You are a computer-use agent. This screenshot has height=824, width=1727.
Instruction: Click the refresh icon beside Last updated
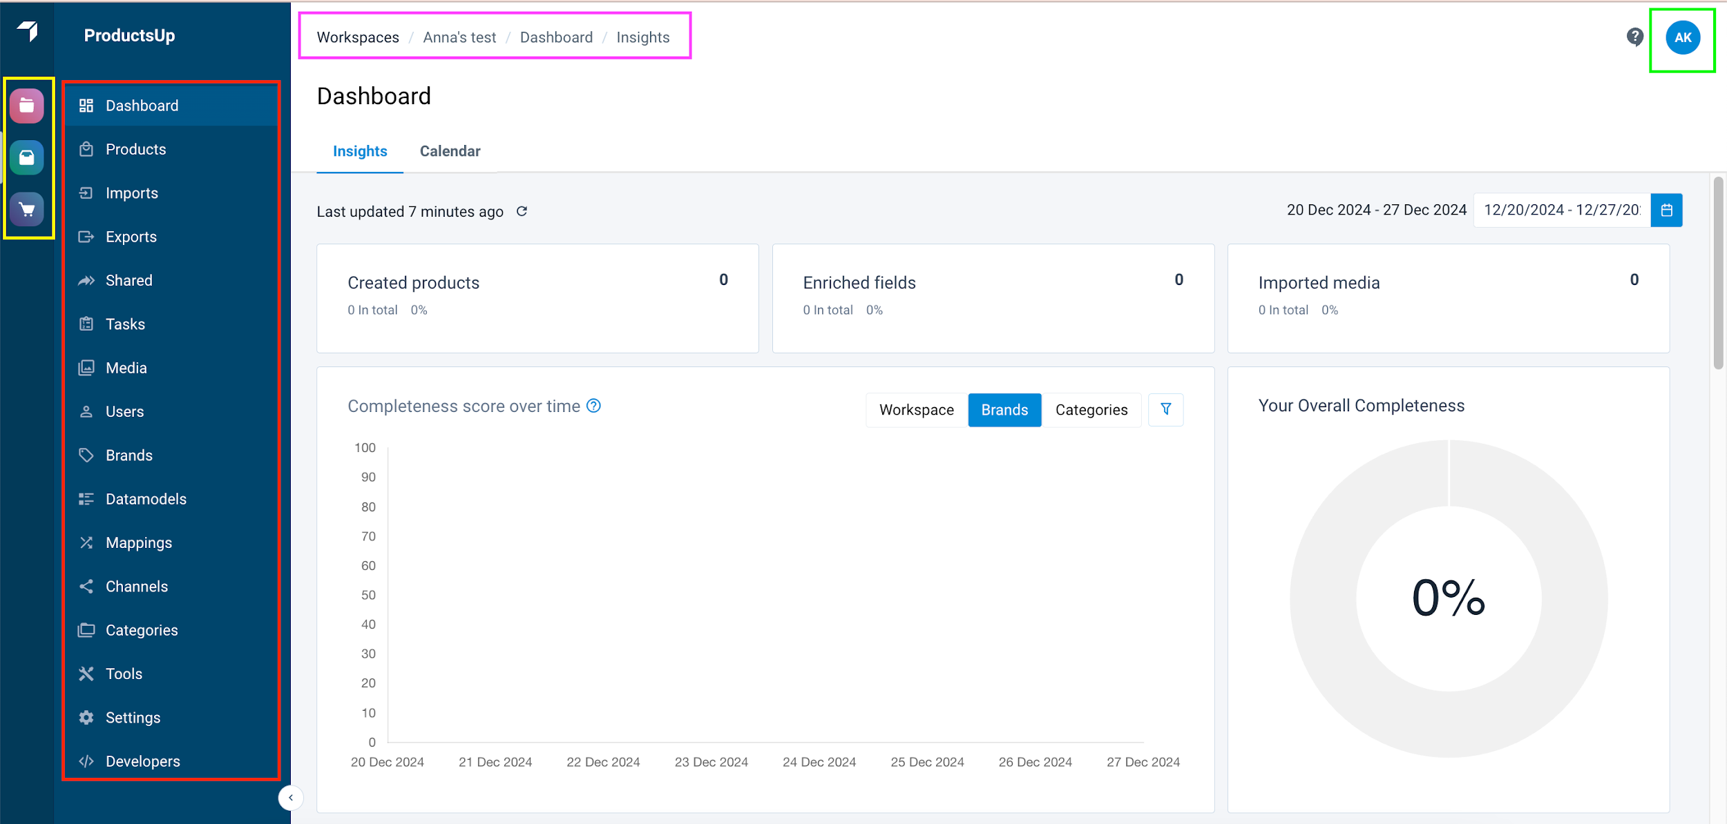click(x=522, y=211)
